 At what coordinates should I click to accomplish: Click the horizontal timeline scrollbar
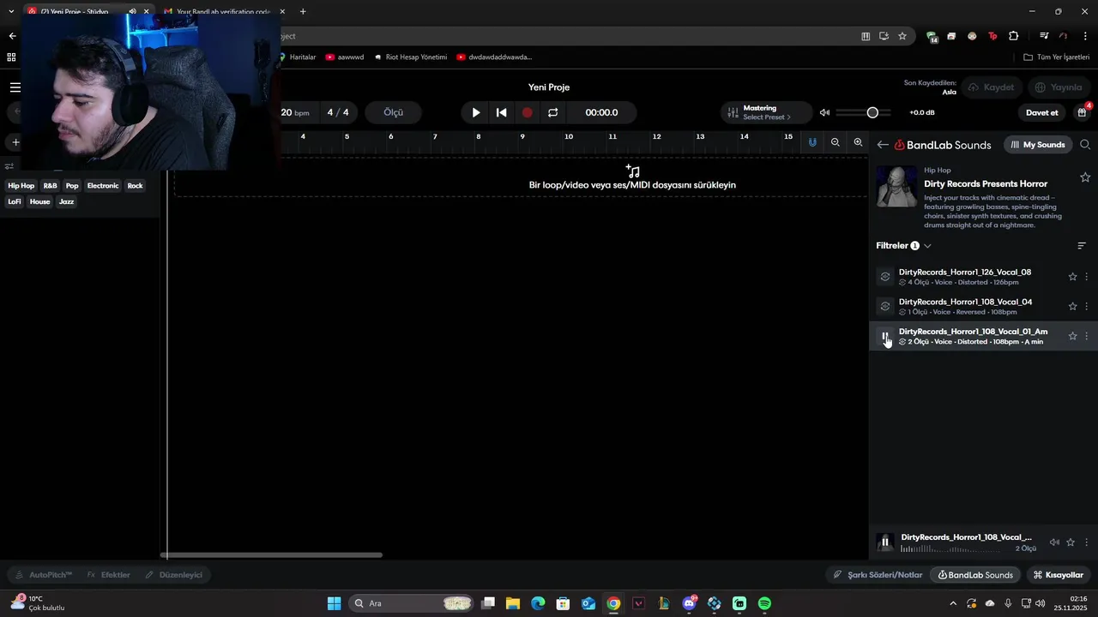274,554
